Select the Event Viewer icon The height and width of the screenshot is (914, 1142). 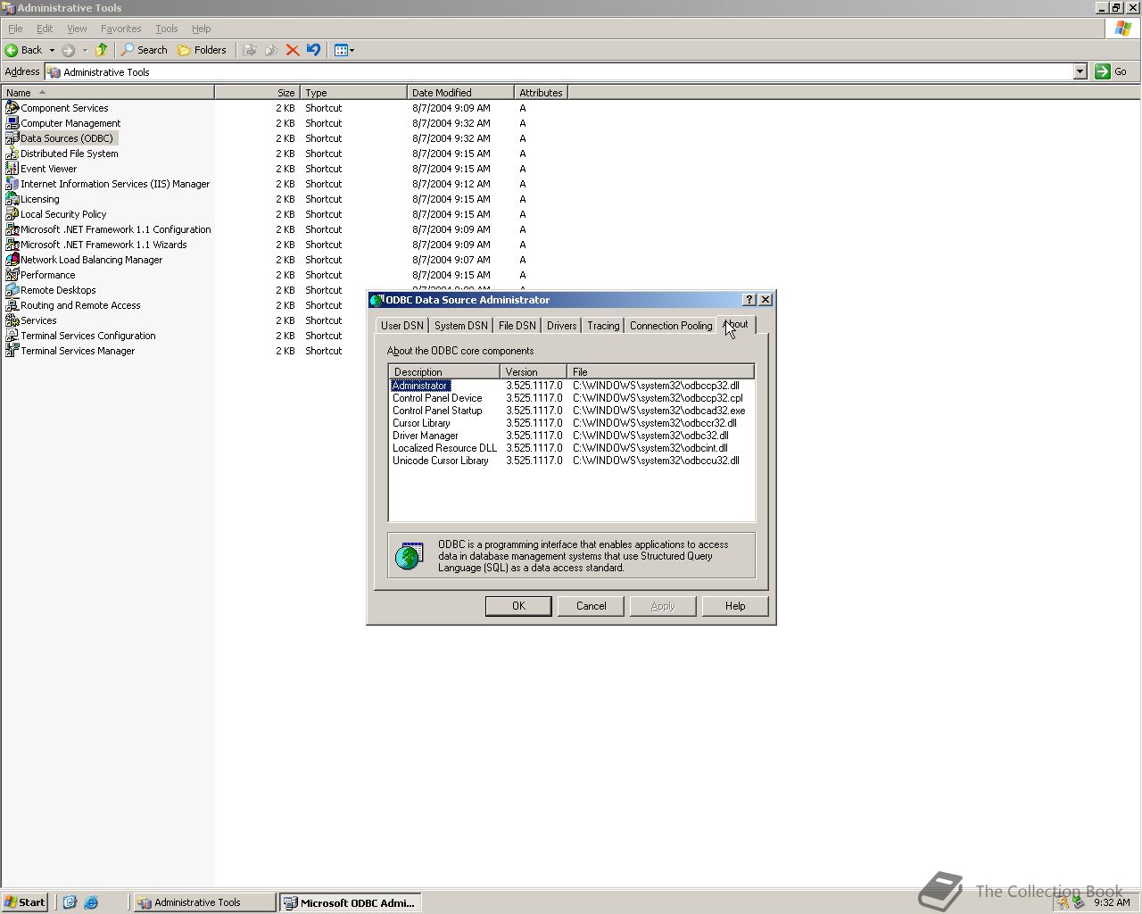[x=12, y=169]
